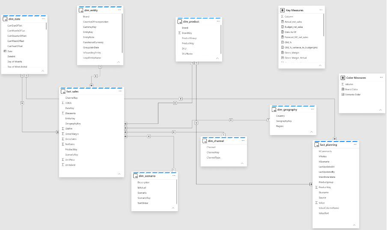Click the dim_entity fields scrollbar
The width and height of the screenshot is (387, 230).
coord(122,33)
